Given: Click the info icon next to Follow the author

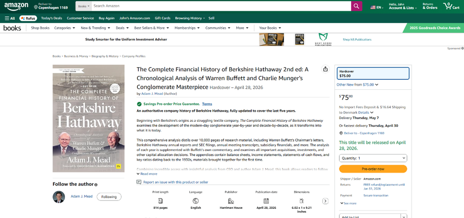Looking at the screenshot, I should coord(96,185).
